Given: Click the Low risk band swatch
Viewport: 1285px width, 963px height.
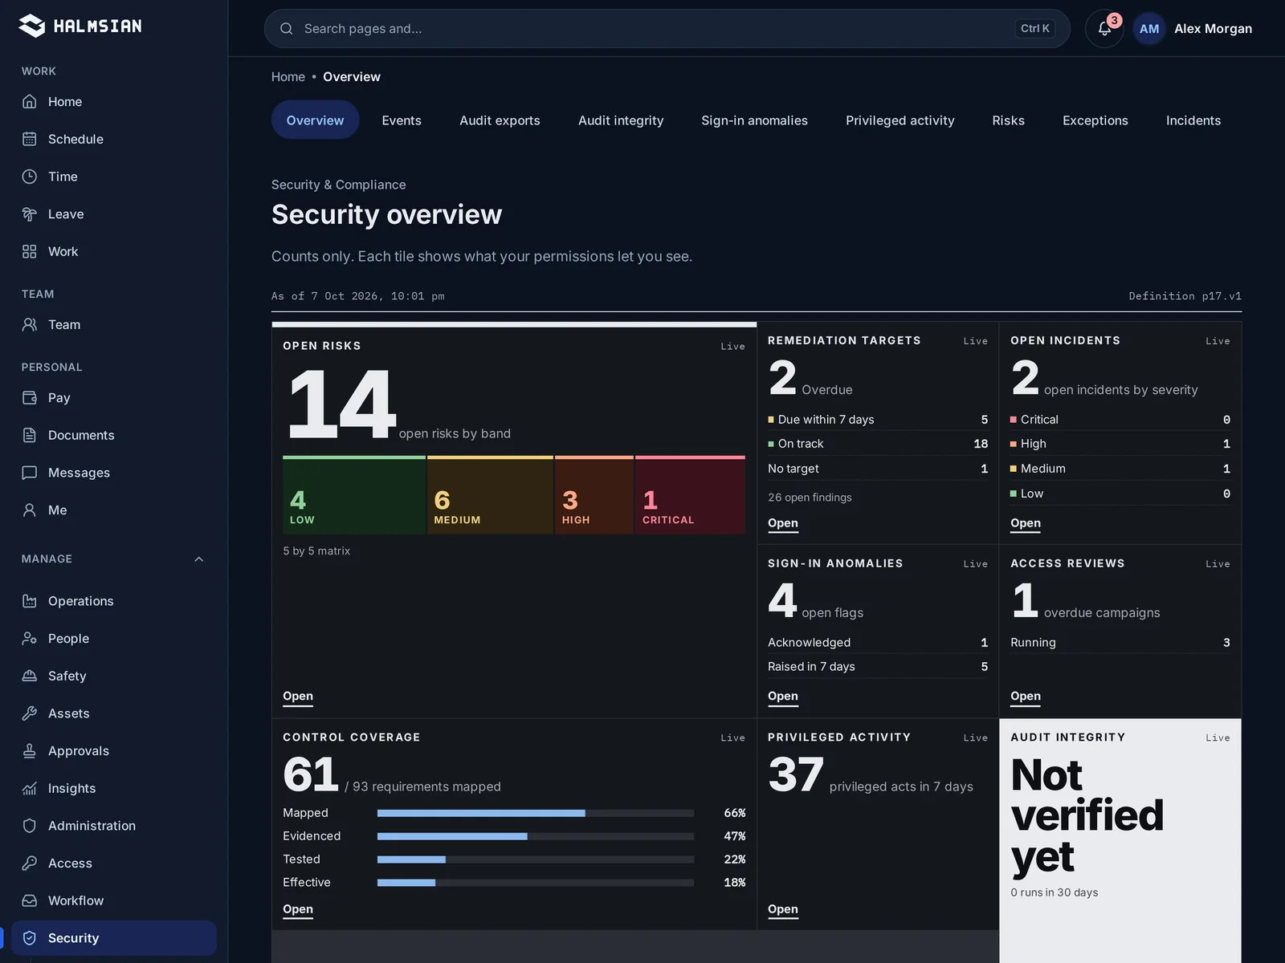Looking at the screenshot, I should (354, 495).
